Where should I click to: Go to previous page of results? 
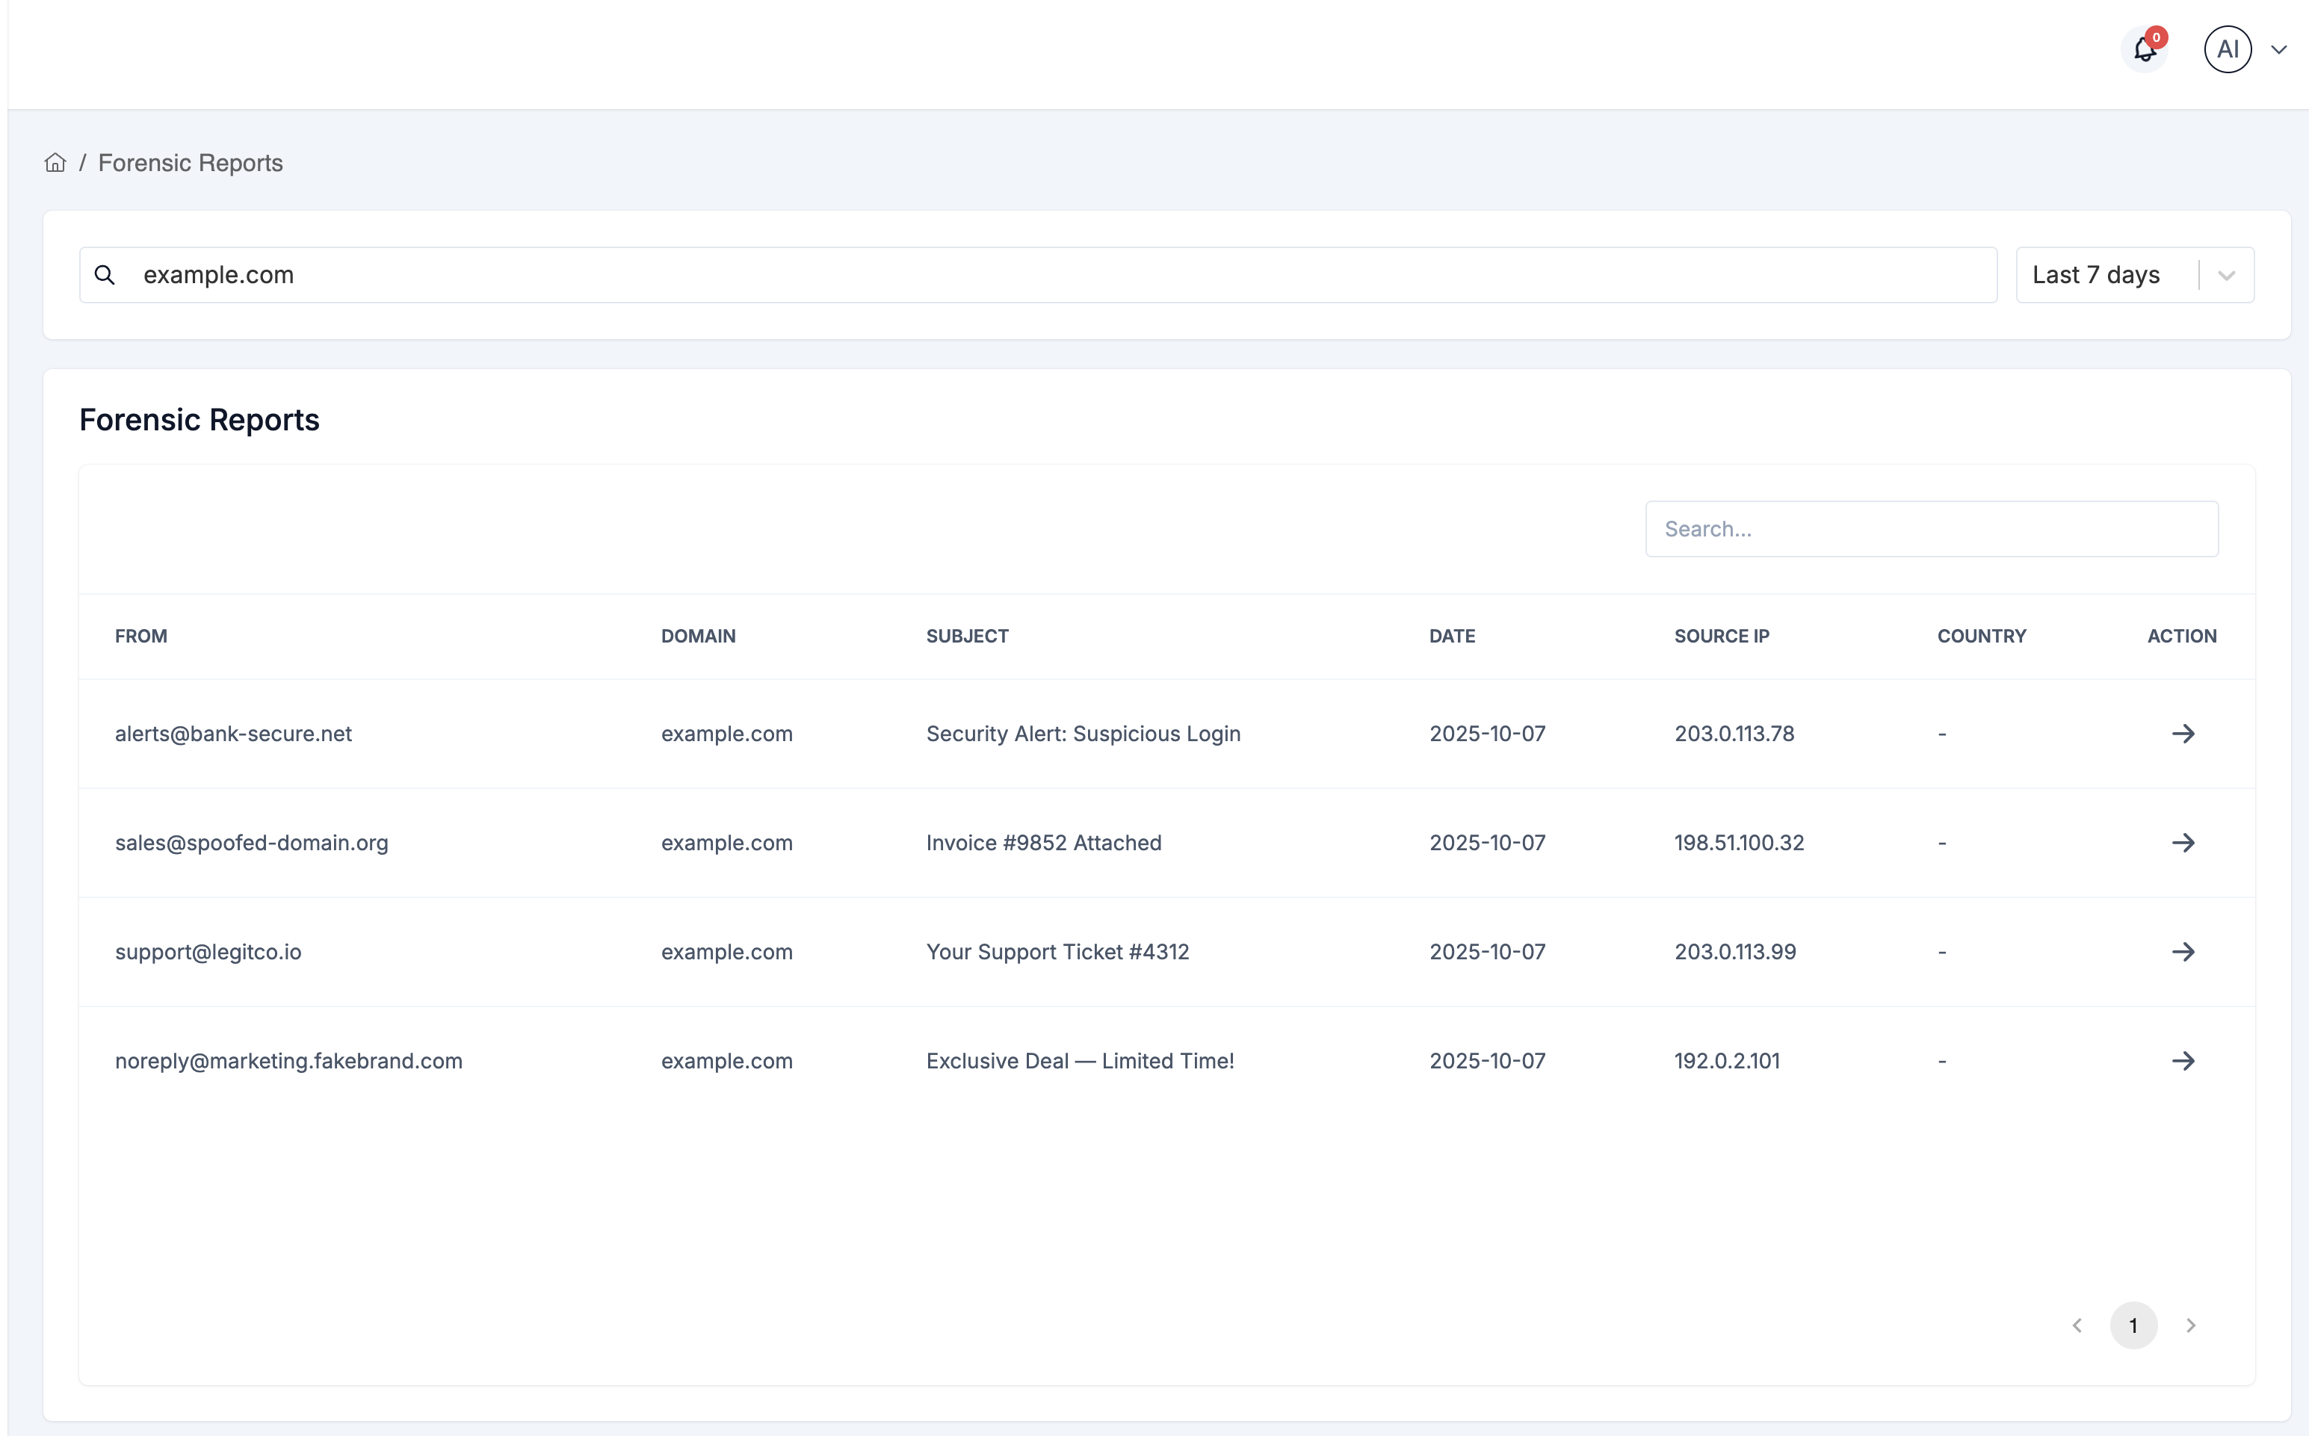(2077, 1325)
